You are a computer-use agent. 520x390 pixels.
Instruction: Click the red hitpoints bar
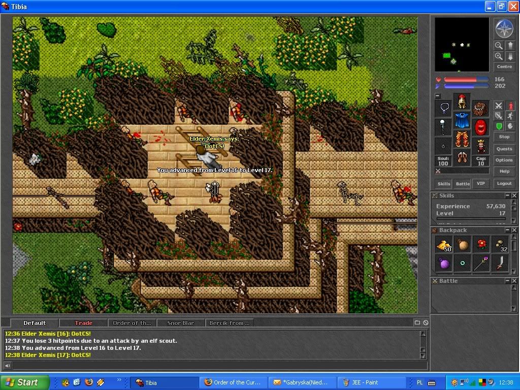pos(466,80)
